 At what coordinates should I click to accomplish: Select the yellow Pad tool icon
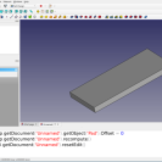[x=41, y=17]
